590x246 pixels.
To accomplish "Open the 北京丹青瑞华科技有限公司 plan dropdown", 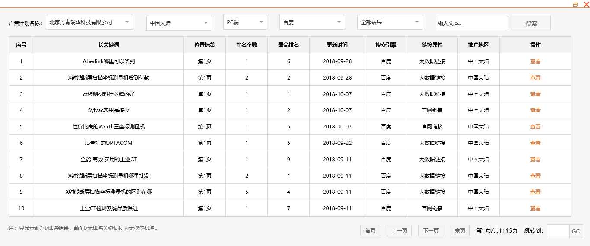I will [x=90, y=22].
